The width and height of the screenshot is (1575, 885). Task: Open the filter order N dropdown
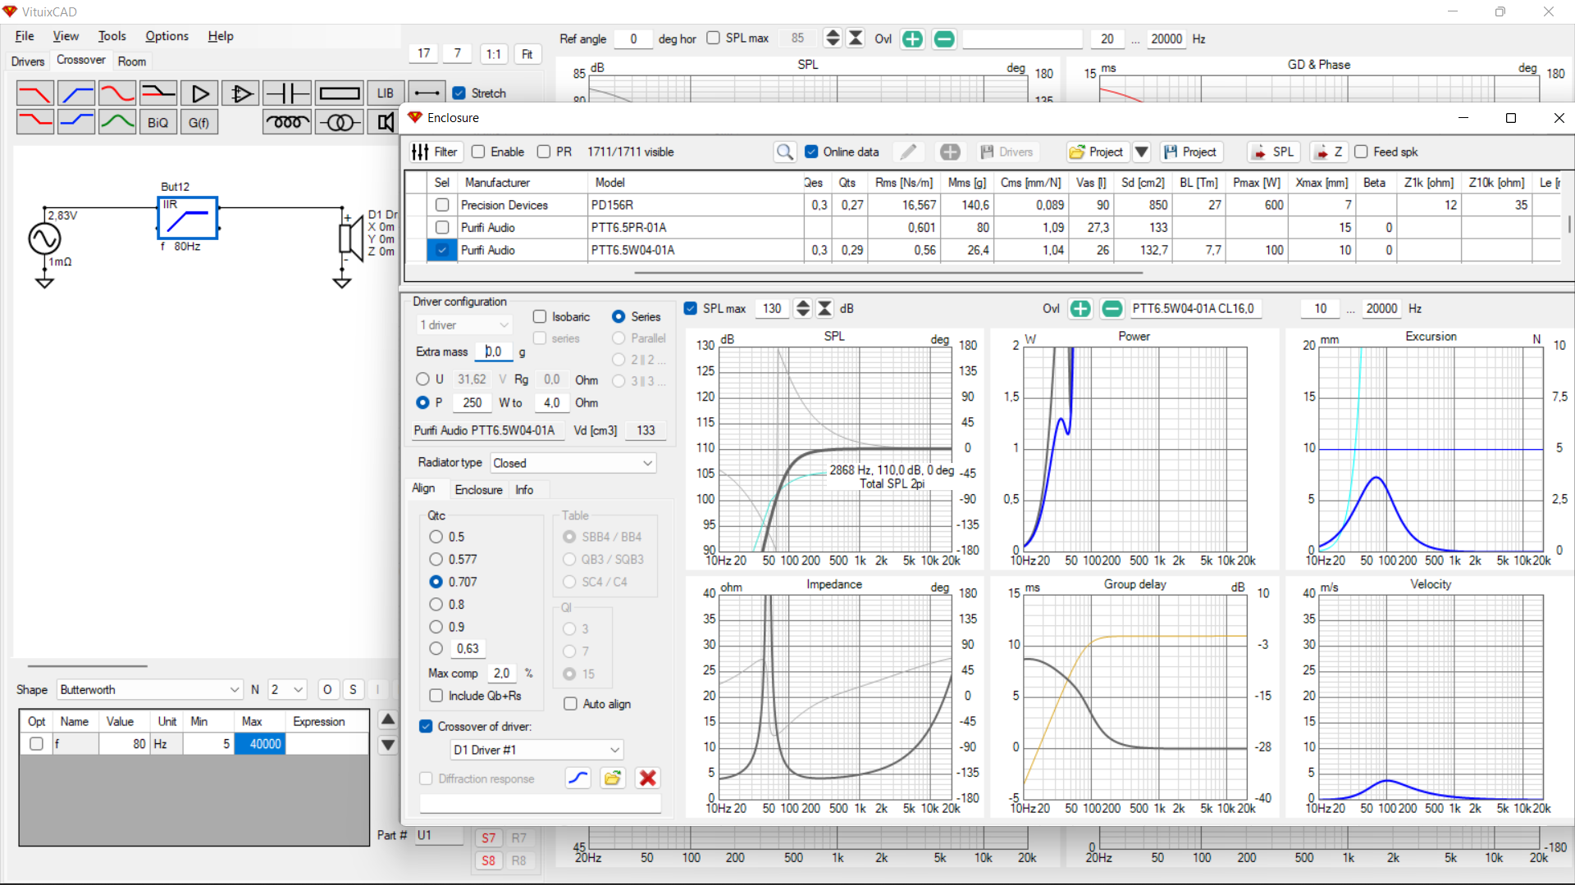click(287, 690)
